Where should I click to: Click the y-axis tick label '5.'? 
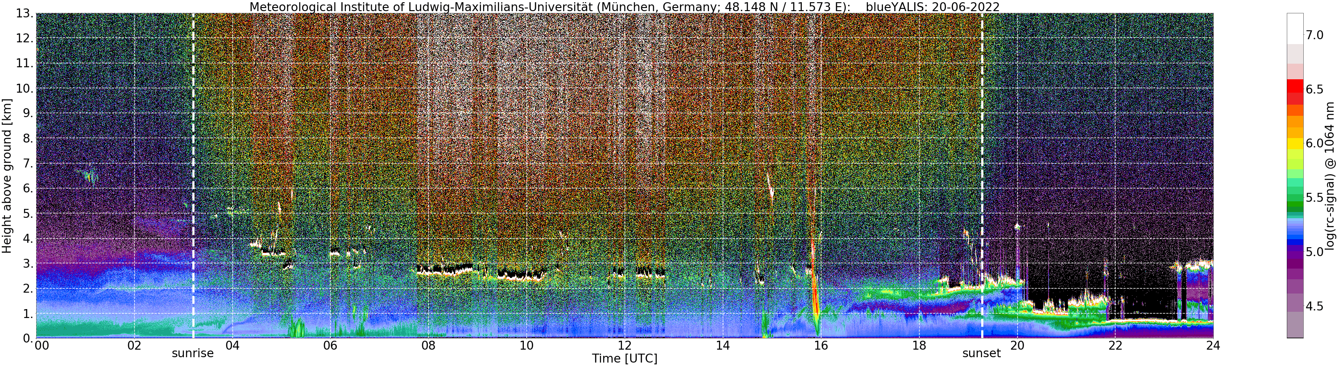(28, 213)
